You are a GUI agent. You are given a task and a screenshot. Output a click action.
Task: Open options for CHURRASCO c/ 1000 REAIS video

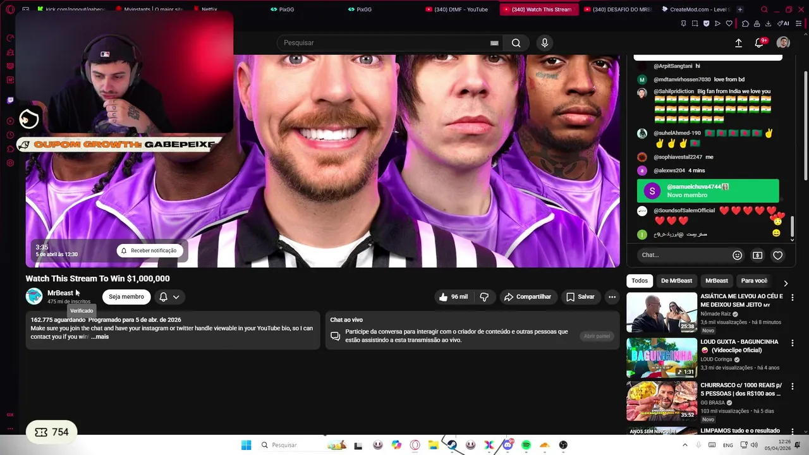(x=793, y=385)
